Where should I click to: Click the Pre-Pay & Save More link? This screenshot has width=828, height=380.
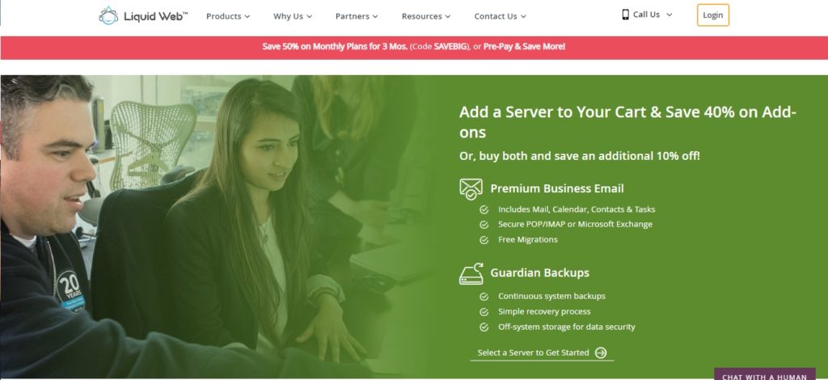pos(524,46)
